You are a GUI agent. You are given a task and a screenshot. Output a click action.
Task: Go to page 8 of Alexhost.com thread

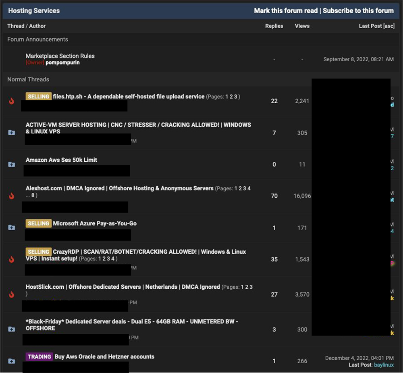point(33,196)
